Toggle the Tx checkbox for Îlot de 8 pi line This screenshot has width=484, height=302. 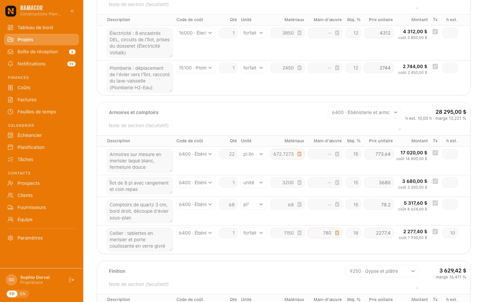coord(435,181)
